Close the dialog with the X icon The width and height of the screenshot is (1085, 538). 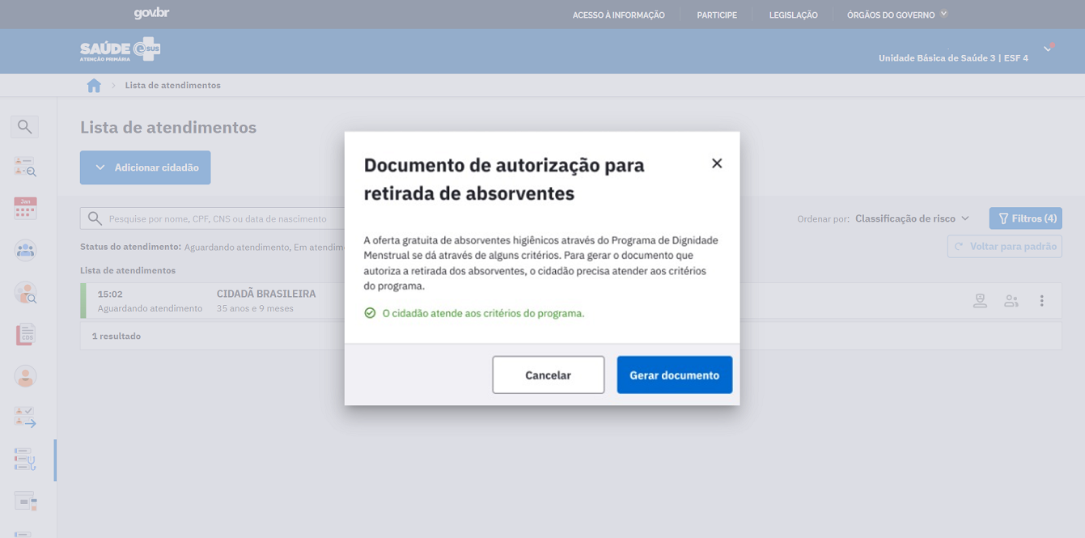tap(716, 163)
